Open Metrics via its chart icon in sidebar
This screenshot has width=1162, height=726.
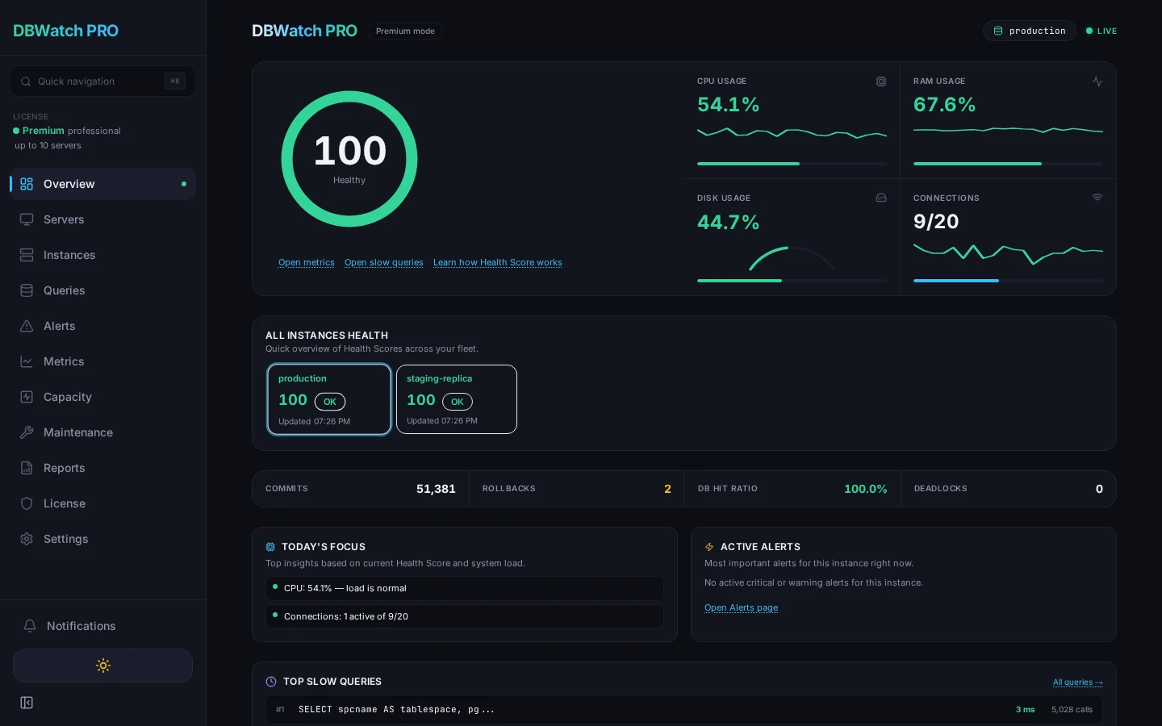tap(27, 361)
